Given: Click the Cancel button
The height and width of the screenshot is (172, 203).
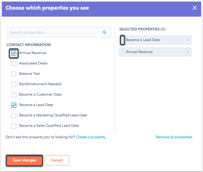Looking at the screenshot, I should 57,160.
